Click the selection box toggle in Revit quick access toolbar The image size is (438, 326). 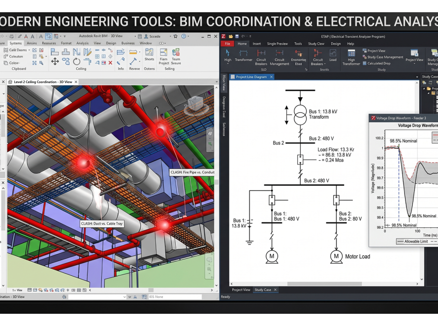[49, 36]
